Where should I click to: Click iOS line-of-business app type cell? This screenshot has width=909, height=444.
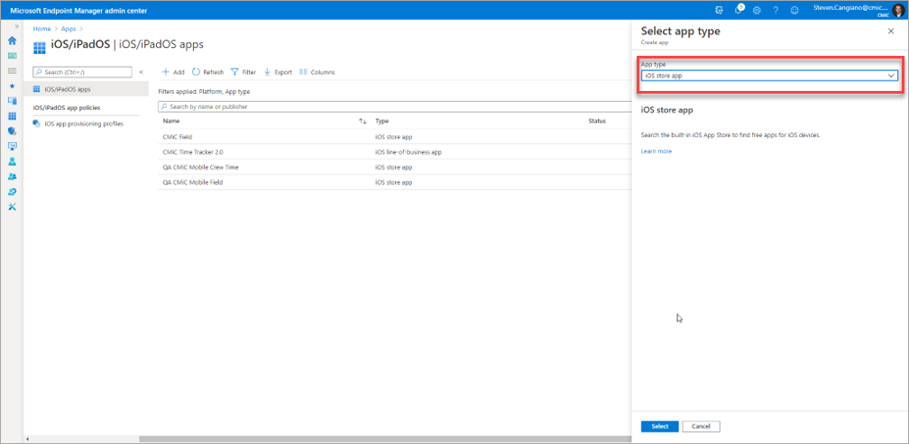coord(409,151)
